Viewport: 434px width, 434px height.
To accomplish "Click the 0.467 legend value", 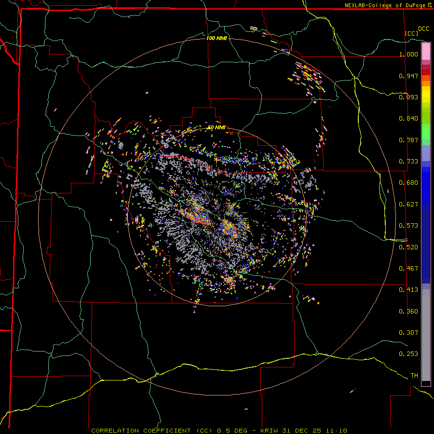I will click(408, 269).
